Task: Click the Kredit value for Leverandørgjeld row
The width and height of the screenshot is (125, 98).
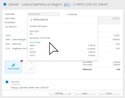Action: click(116, 40)
